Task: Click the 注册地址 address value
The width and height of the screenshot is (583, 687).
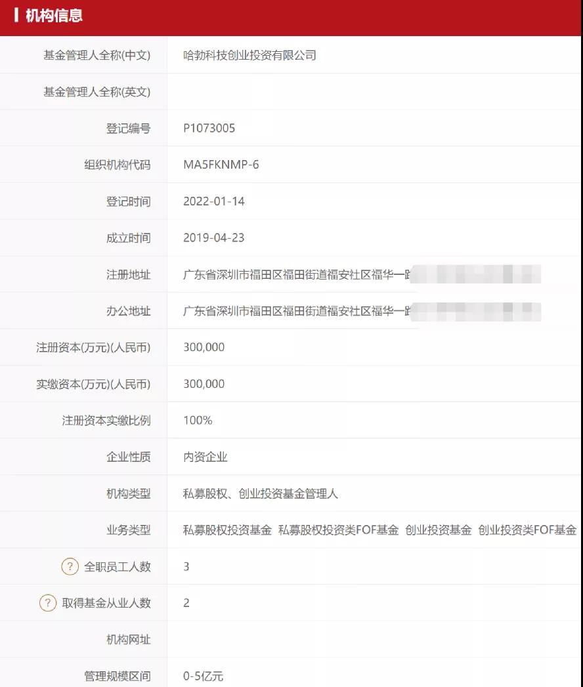Action: click(362, 274)
